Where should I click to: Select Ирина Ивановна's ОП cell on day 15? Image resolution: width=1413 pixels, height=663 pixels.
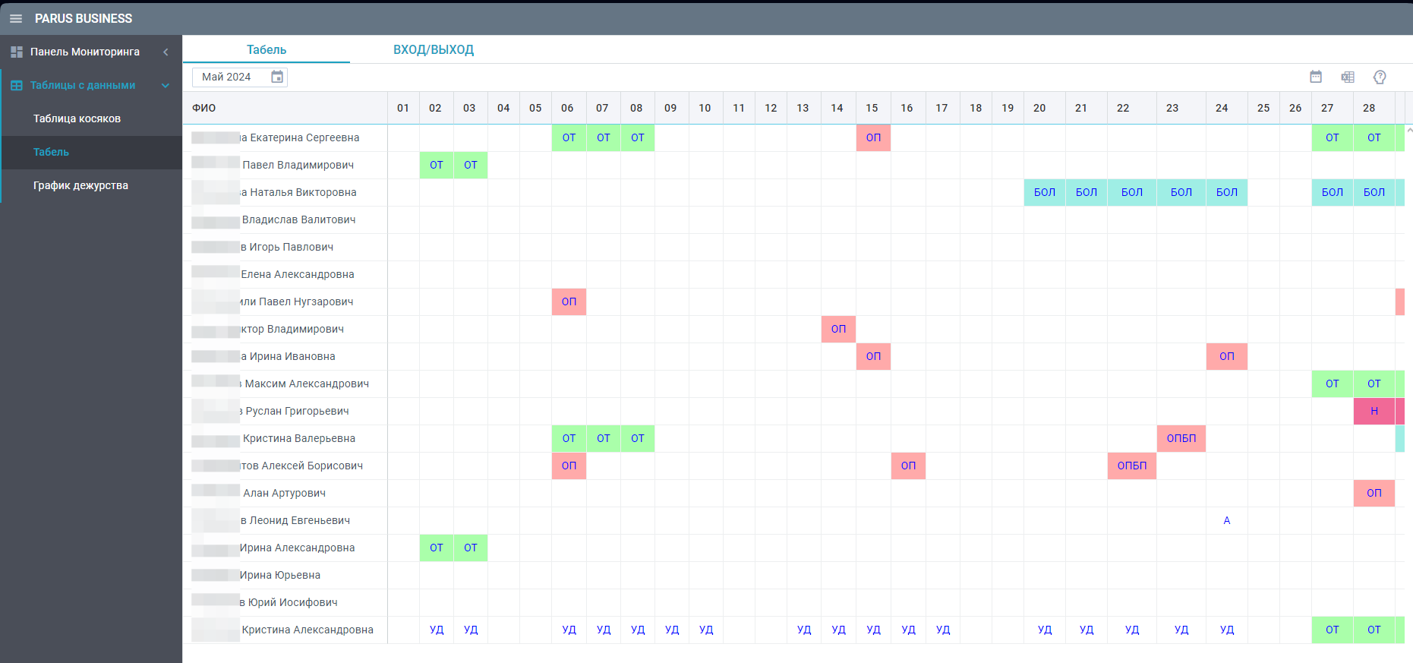(x=873, y=356)
